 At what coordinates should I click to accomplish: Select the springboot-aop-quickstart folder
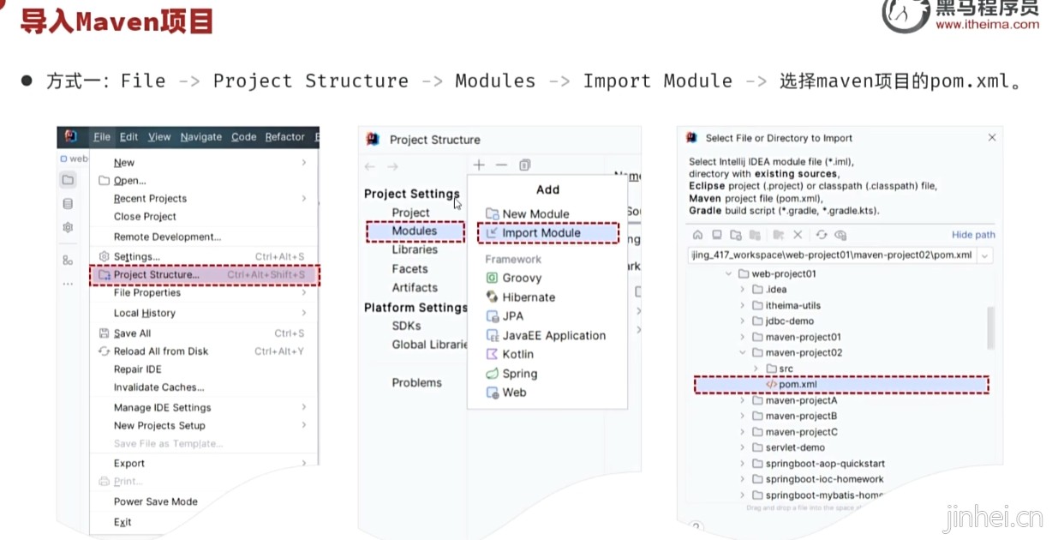tap(825, 464)
